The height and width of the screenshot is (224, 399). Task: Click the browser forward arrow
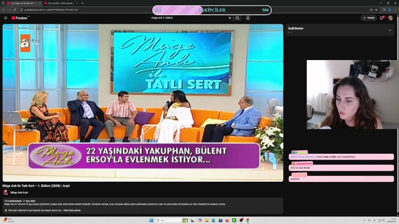click(9, 10)
